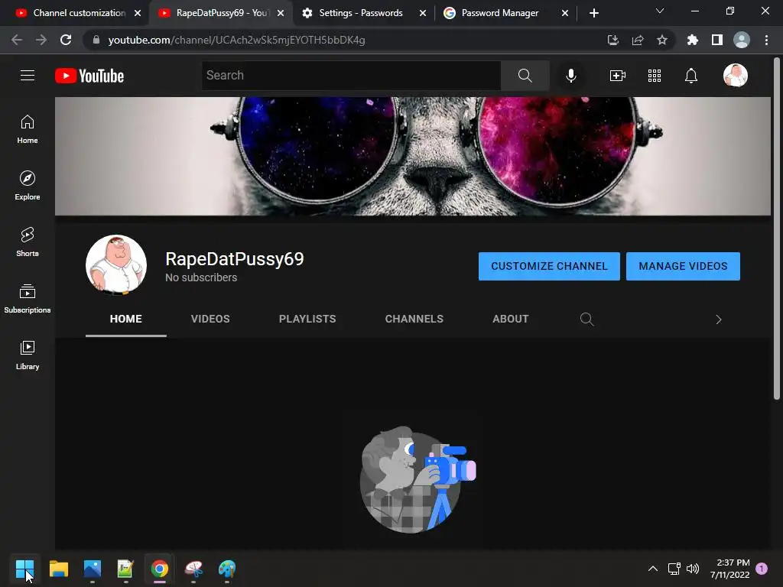Open the notifications bell

pyautogui.click(x=690, y=76)
